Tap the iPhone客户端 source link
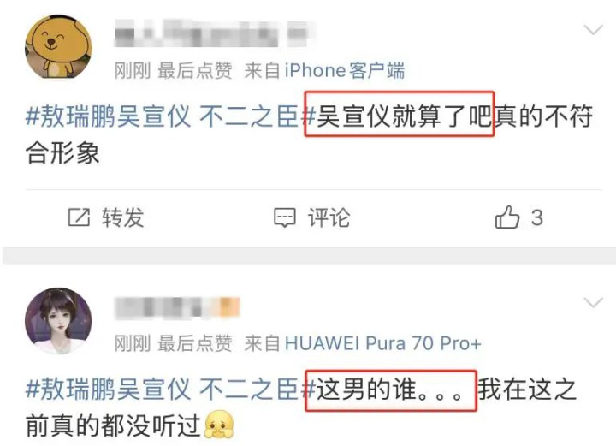 click(344, 71)
